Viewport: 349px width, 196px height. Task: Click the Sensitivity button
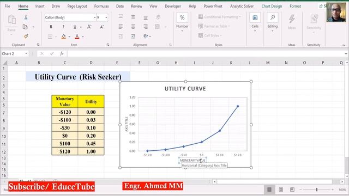[314, 23]
